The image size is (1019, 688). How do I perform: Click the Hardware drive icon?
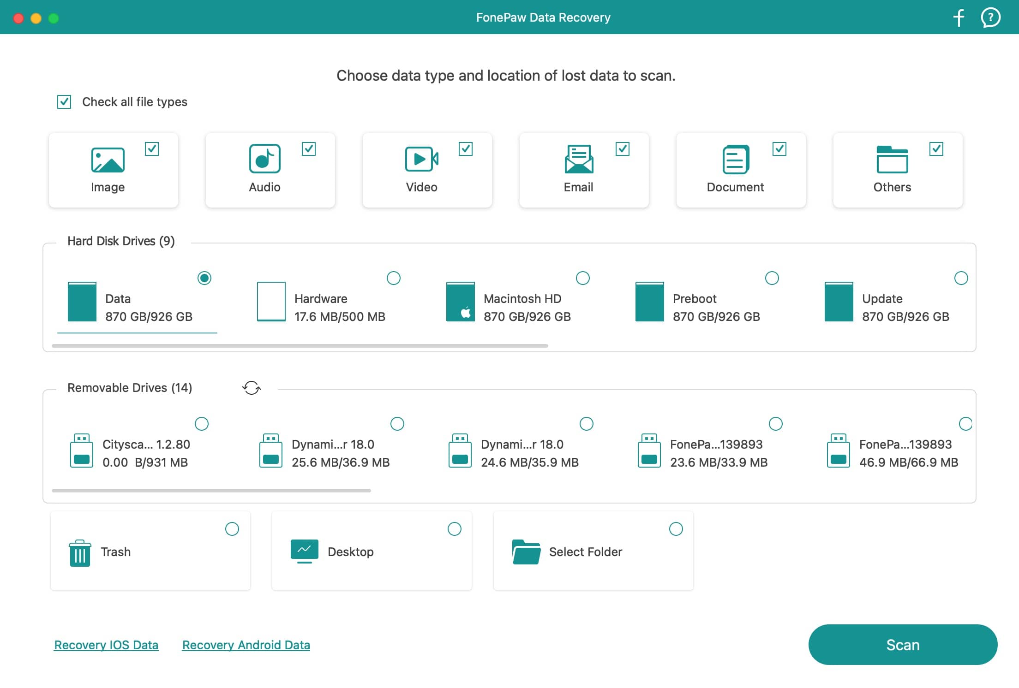271,302
